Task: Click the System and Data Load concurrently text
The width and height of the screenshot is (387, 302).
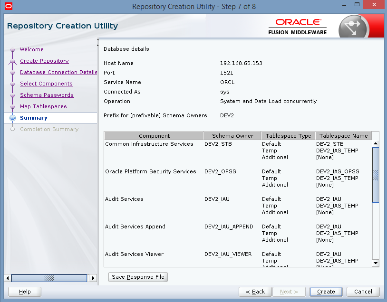Action: 268,101
